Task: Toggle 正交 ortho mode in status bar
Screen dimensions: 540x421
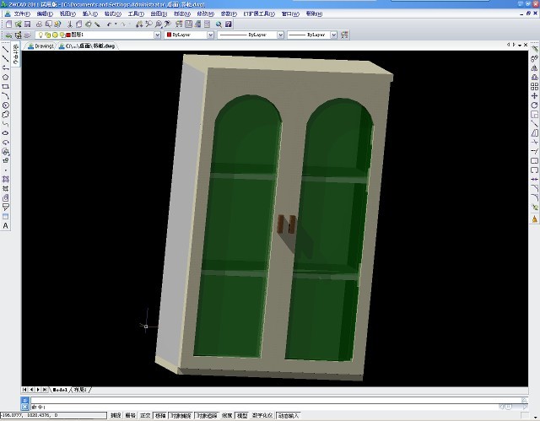Action: click(x=144, y=415)
